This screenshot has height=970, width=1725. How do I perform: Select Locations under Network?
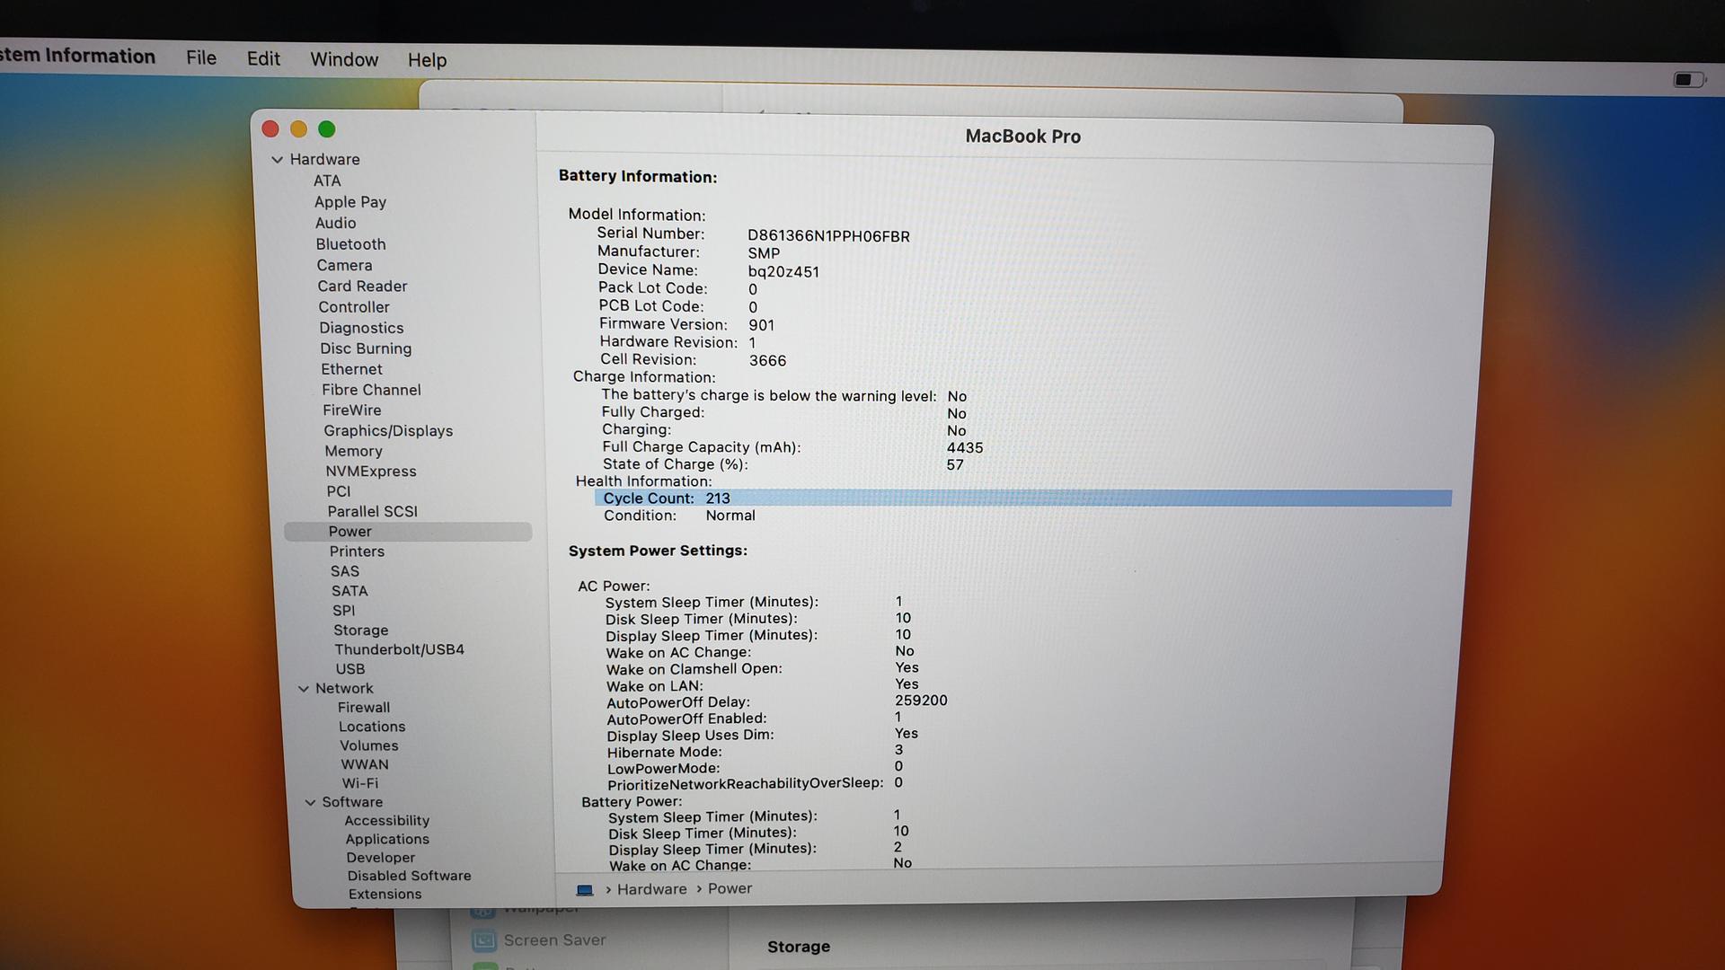coord(372,727)
